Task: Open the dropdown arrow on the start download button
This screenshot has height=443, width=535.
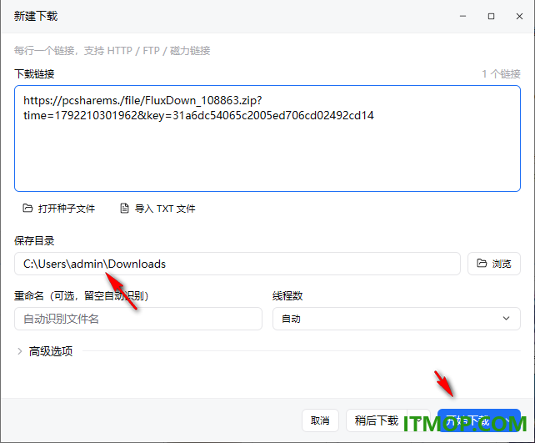Action: pos(508,420)
